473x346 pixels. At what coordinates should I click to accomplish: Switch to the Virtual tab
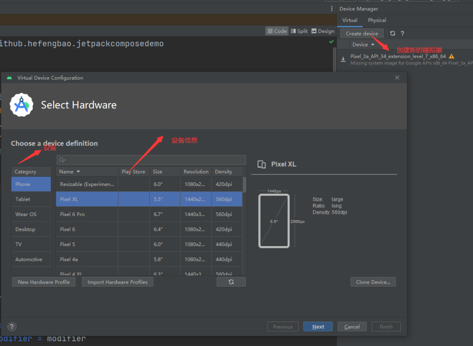(x=350, y=20)
